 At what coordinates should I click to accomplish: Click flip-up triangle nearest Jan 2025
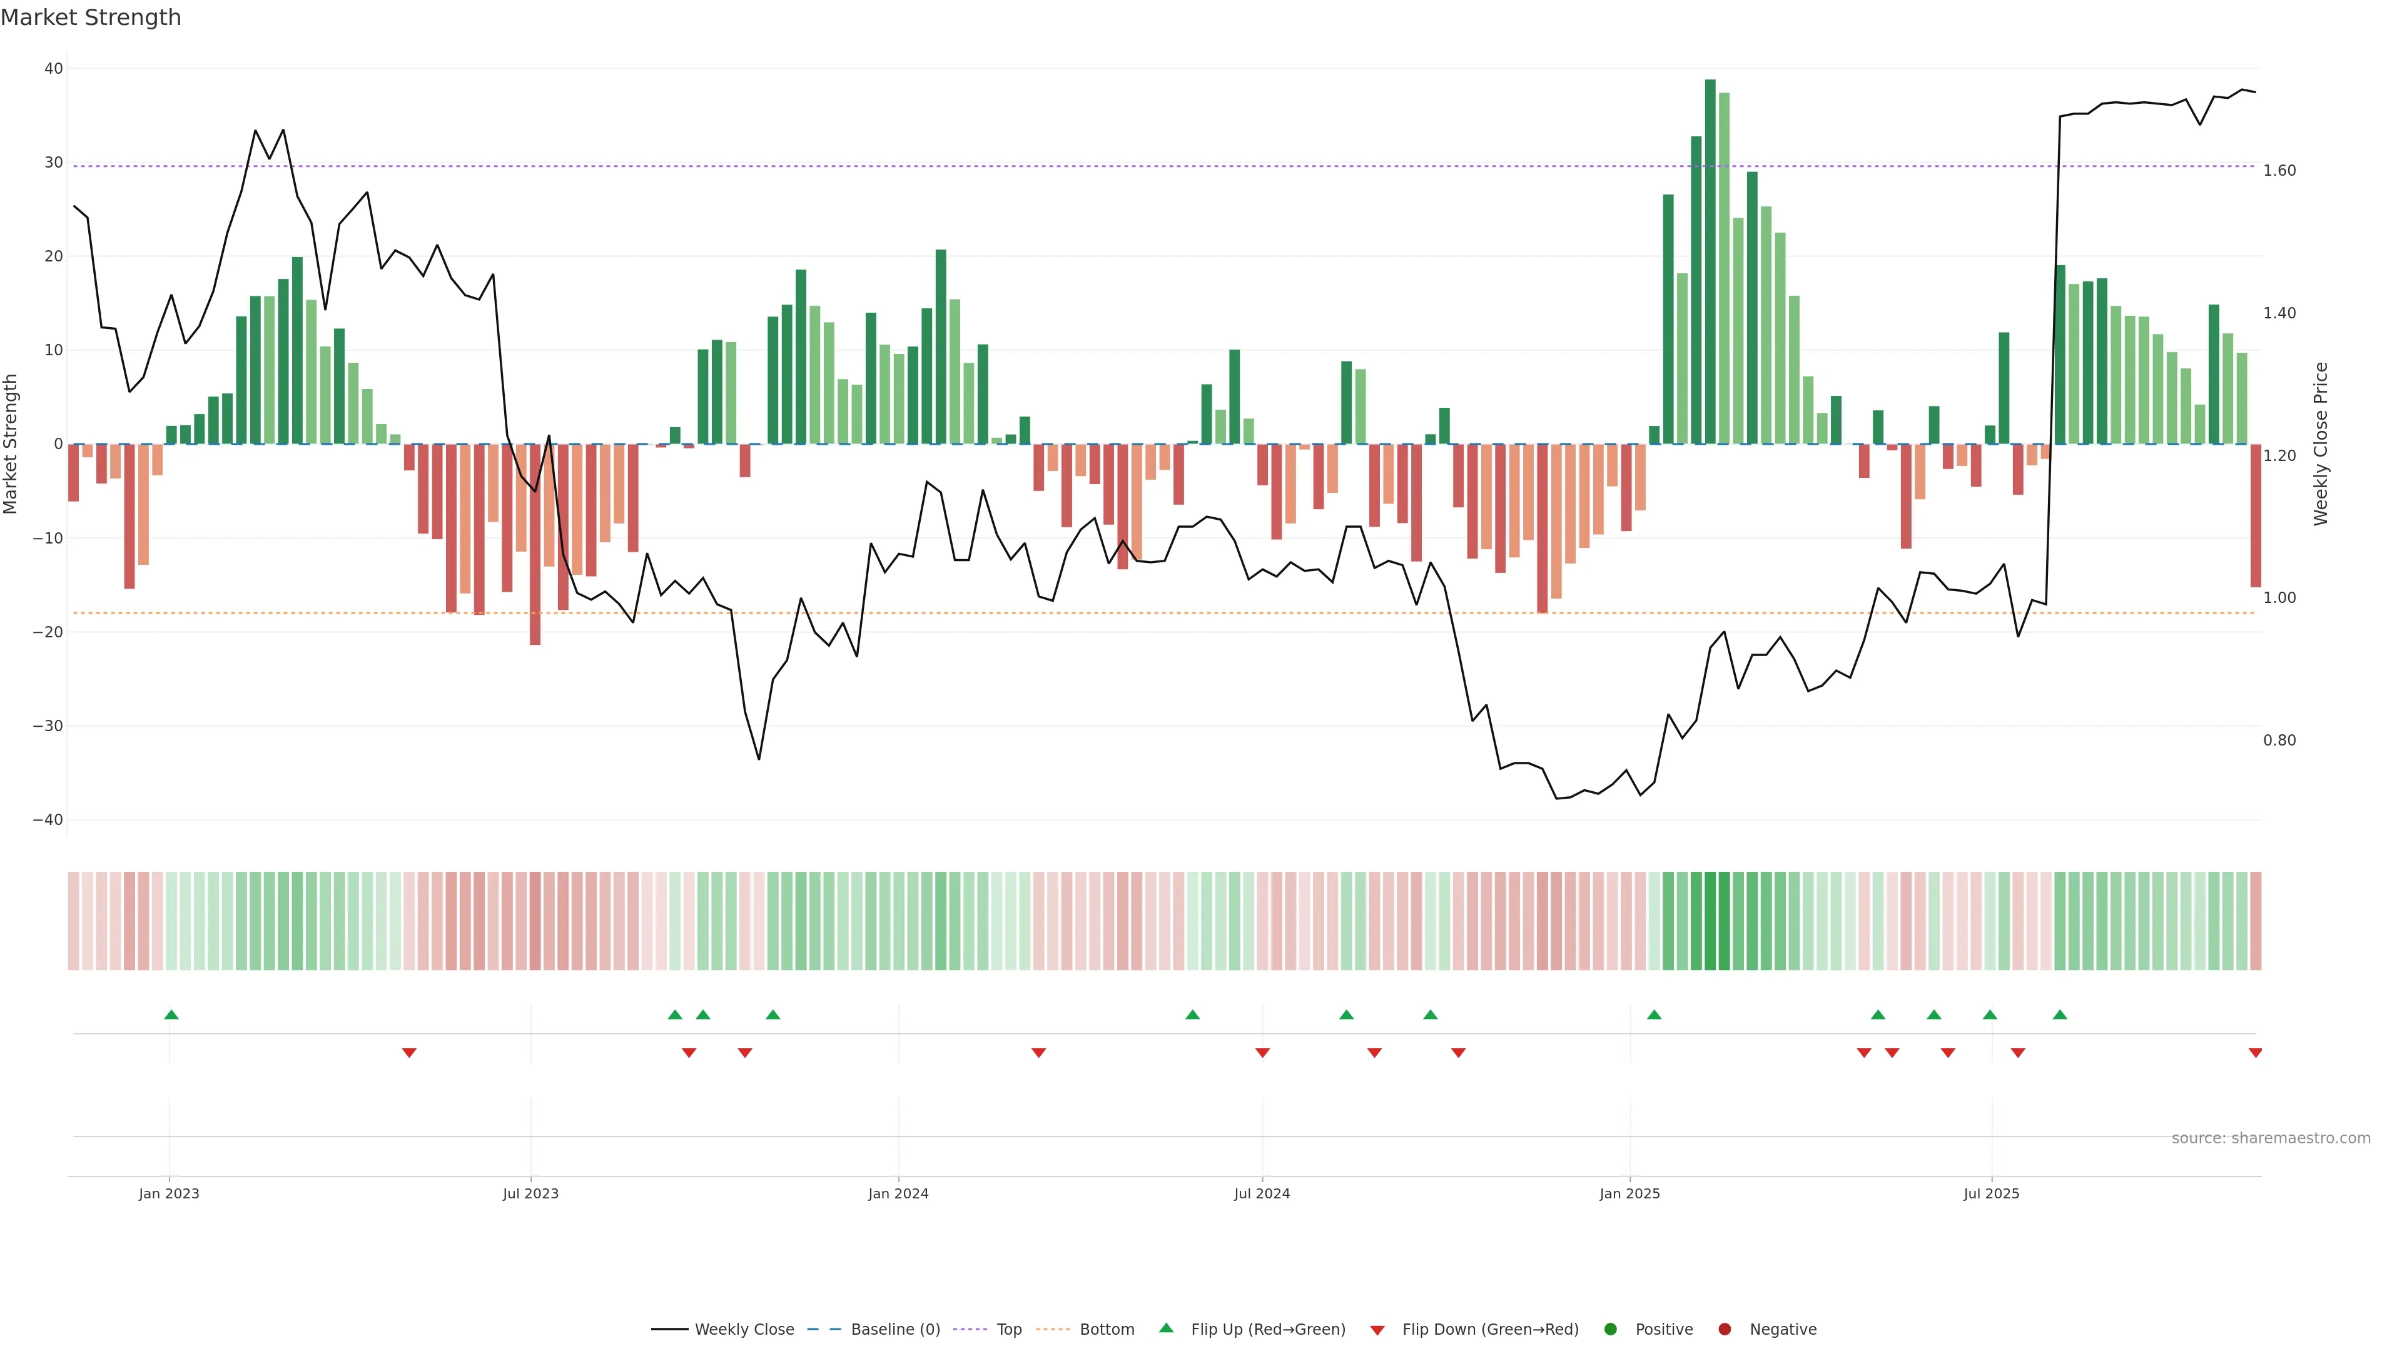coord(1654,1015)
